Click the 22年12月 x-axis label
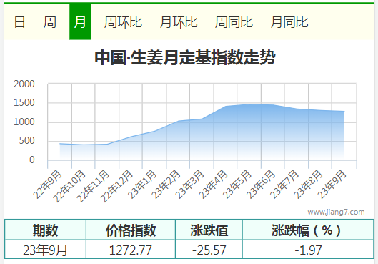 point(116,186)
